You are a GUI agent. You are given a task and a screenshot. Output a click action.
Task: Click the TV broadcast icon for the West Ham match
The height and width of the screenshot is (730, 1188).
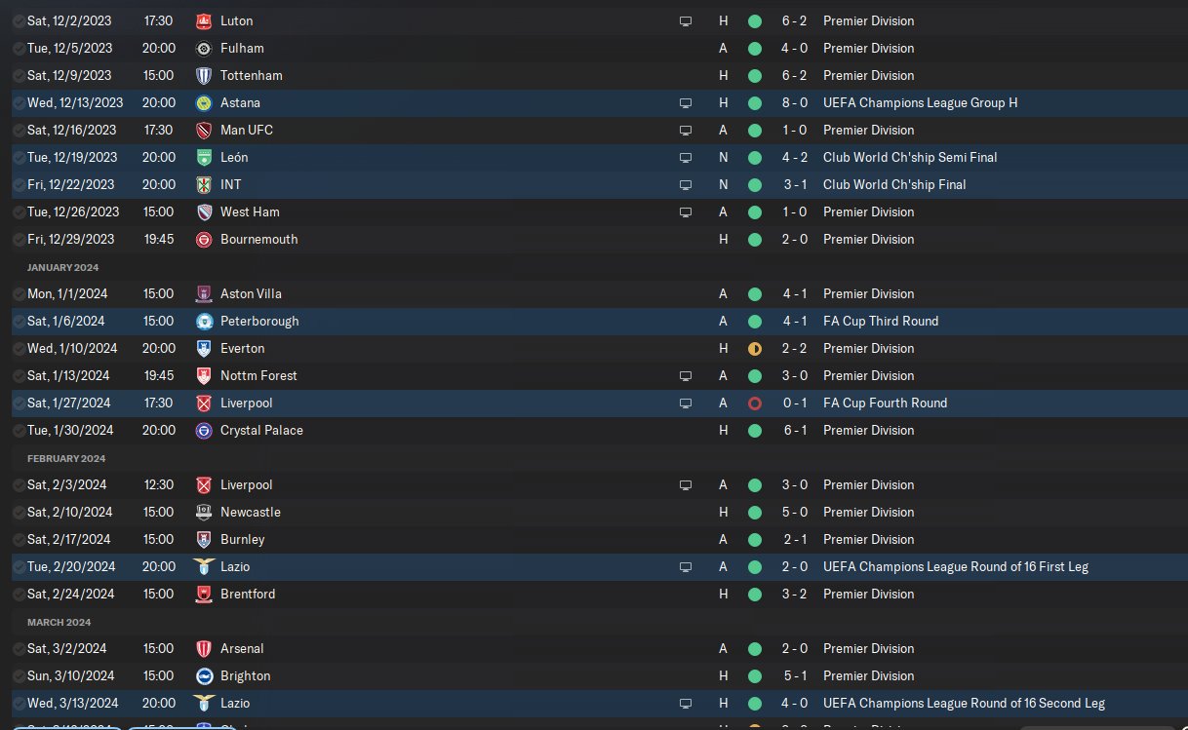686,211
